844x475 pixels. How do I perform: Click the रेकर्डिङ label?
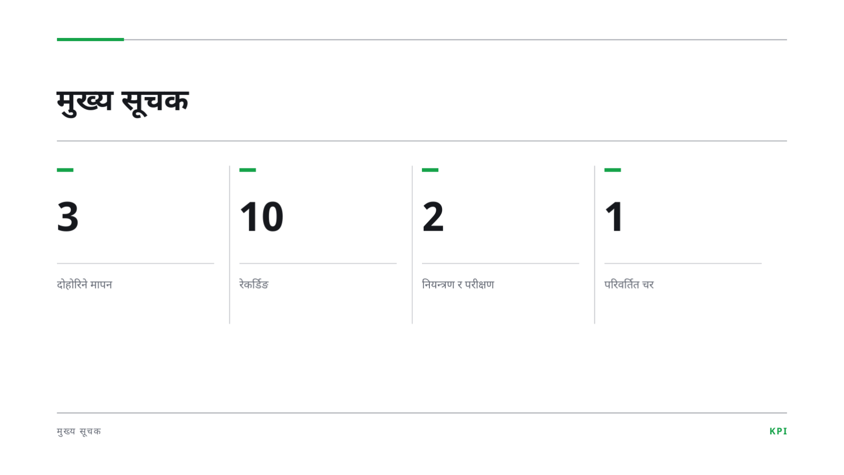tap(254, 284)
